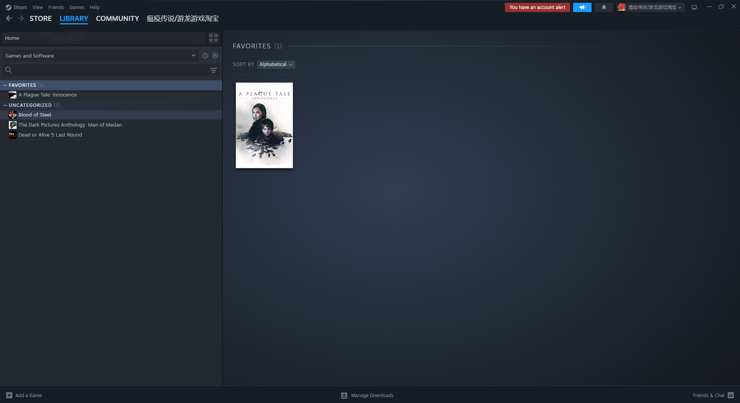Click the Friends & Chat icon
This screenshot has height=403, width=740.
pos(731,395)
